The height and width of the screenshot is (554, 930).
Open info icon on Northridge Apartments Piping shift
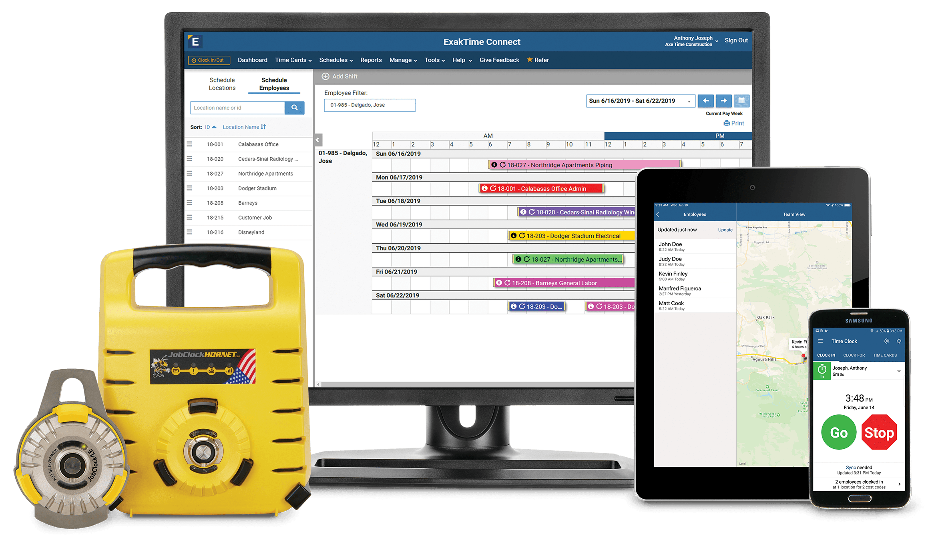point(494,165)
